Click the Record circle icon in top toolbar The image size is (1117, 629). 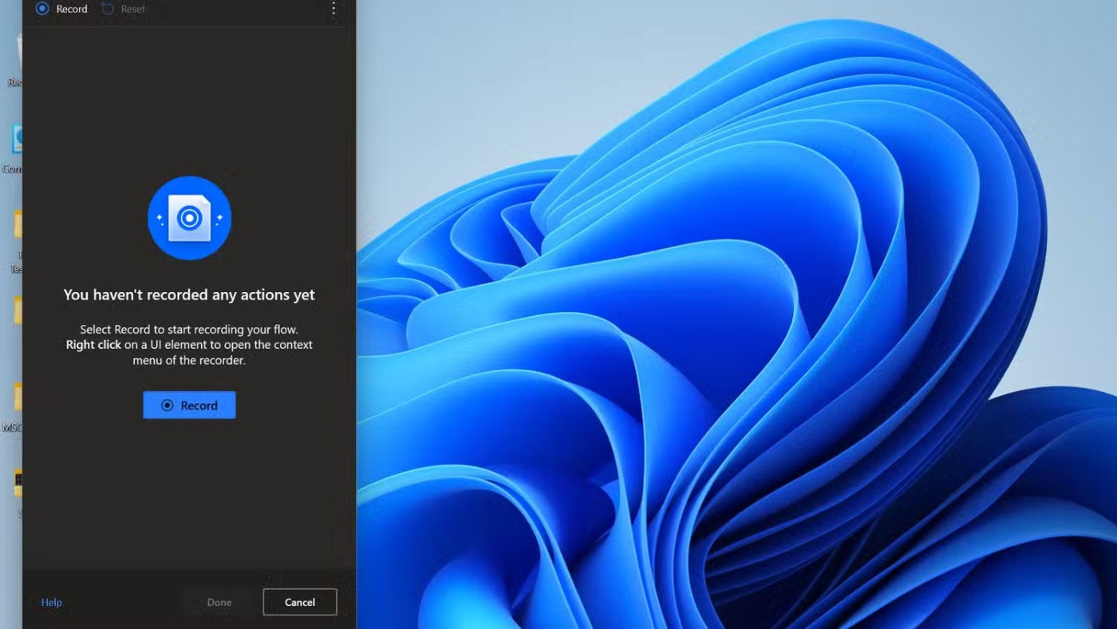pos(42,9)
